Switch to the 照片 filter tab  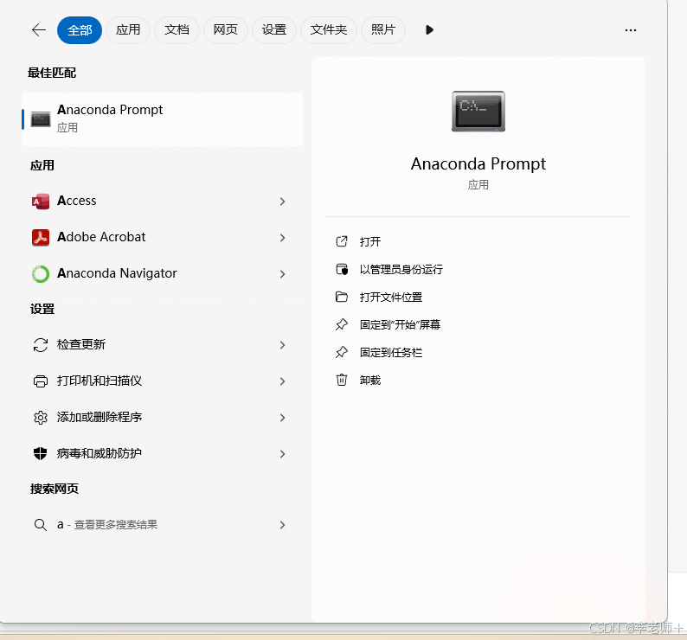(x=383, y=29)
